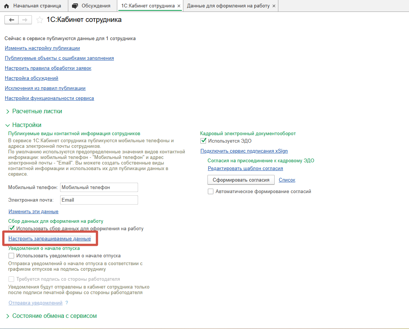Click the home icon on Начальная страница tab
409x329 pixels.
pos(6,6)
